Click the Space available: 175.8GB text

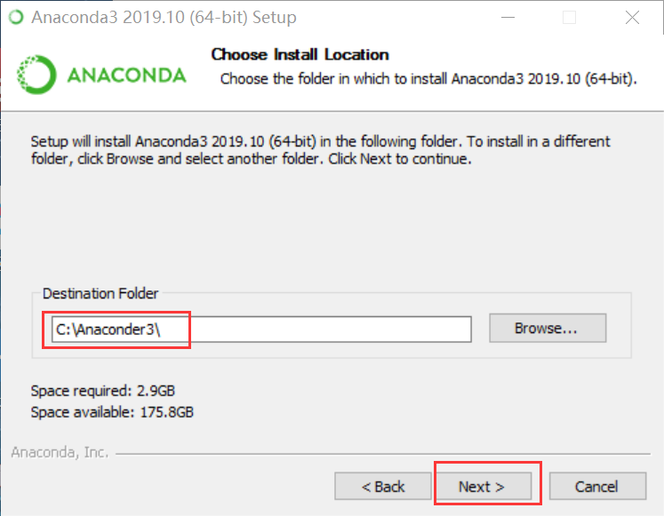pos(112,412)
